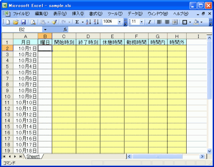
Task: Expand formatting toolbar options chevron
Action: (x=211, y=22)
